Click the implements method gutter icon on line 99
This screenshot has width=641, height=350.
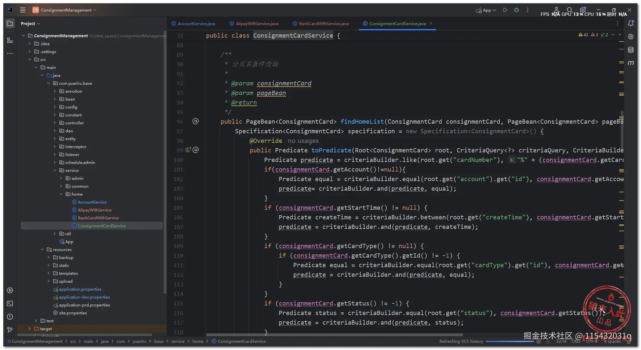pyautogui.click(x=188, y=150)
